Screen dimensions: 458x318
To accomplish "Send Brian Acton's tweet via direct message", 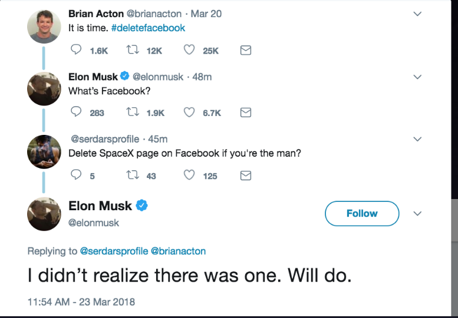I will [x=246, y=51].
